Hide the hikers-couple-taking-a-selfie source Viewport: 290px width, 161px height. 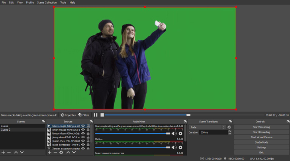point(83,126)
